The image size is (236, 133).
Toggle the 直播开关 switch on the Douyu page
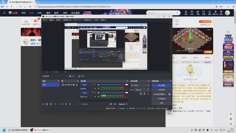tap(36, 21)
